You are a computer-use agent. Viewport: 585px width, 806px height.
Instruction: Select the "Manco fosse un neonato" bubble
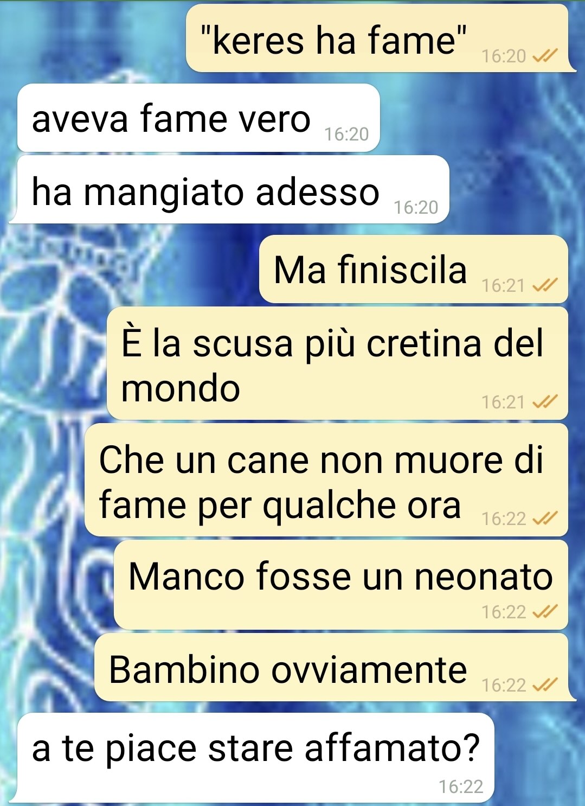(341, 585)
